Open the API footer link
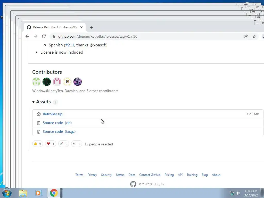The width and height of the screenshot is (264, 198). (180, 175)
